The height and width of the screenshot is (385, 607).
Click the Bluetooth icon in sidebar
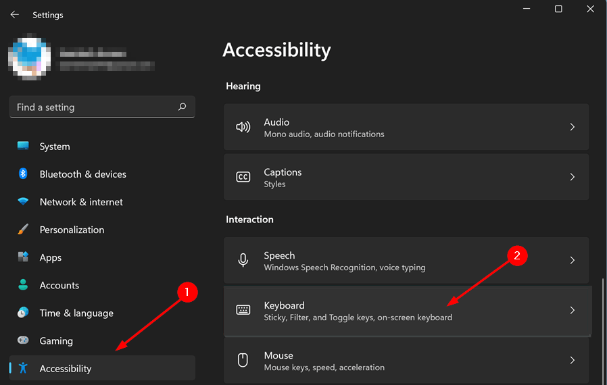click(x=23, y=174)
